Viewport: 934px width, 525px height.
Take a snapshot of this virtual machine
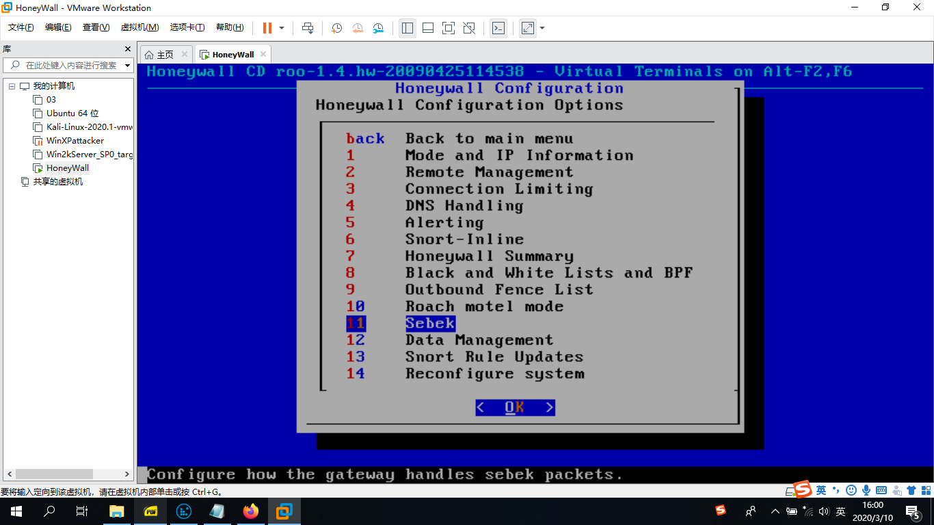point(337,28)
